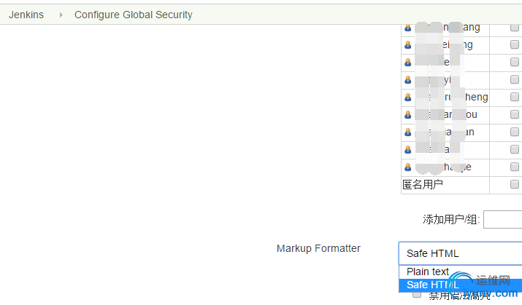Open Configure Global Security breadcrumb
This screenshot has width=522, height=305.
click(x=134, y=15)
